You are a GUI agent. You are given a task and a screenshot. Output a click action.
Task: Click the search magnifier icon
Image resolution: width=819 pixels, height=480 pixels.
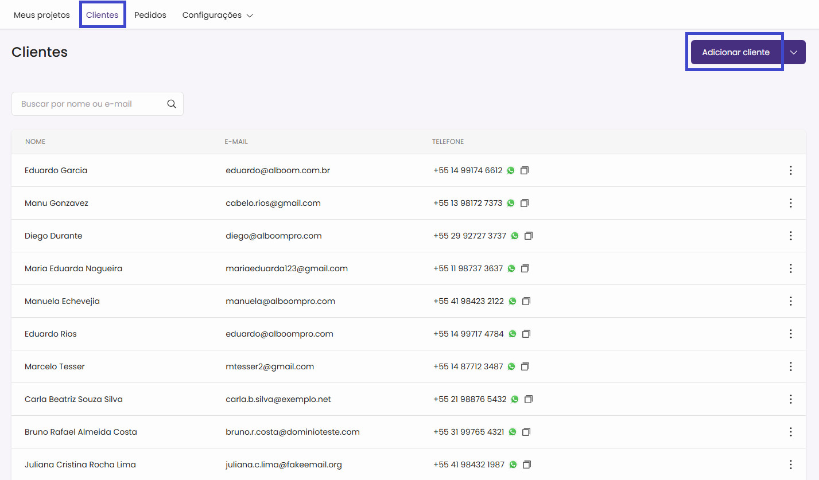[172, 104]
